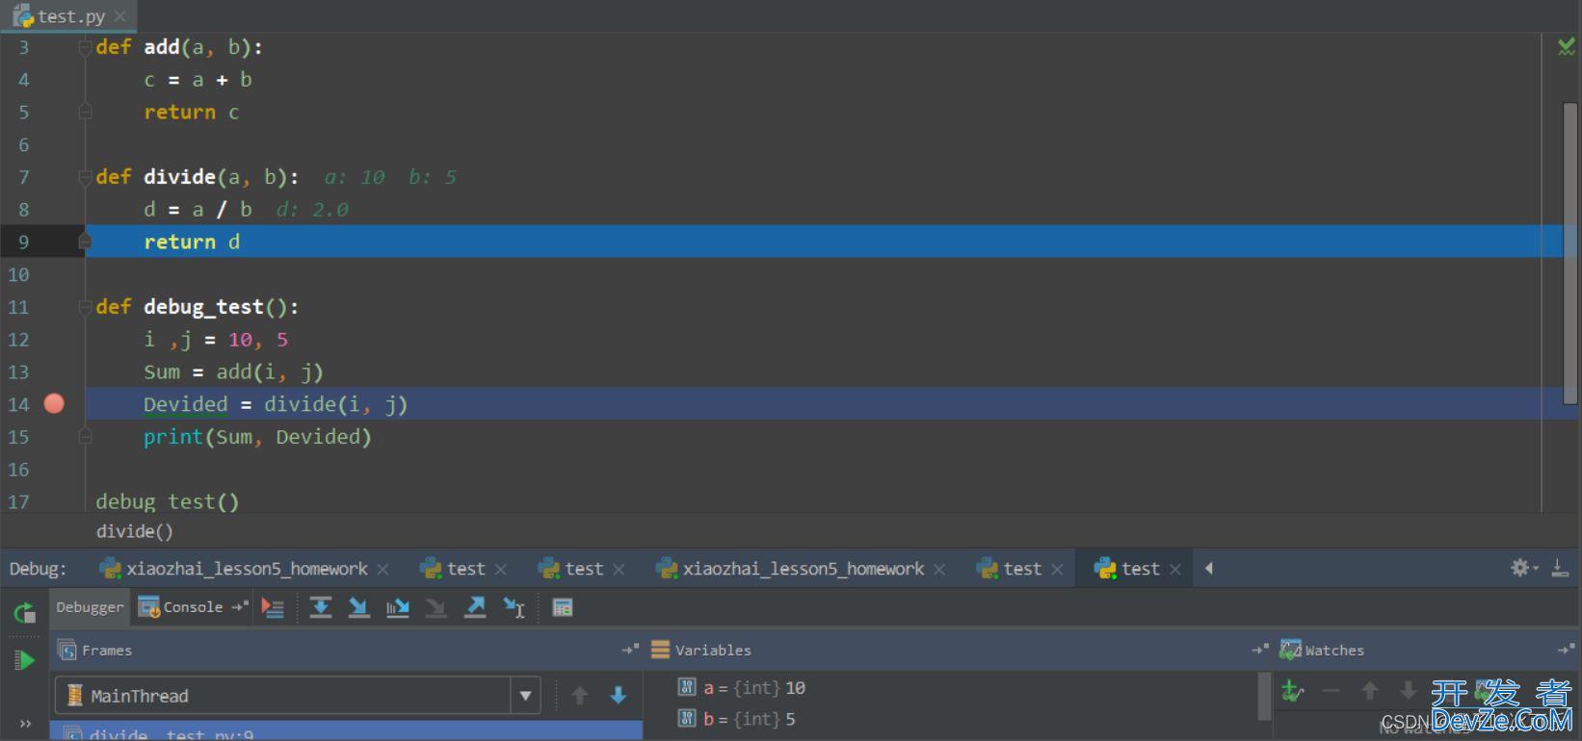The width and height of the screenshot is (1582, 741).
Task: Click the code 'i ,j = 10, 5'
Action: click(x=216, y=340)
